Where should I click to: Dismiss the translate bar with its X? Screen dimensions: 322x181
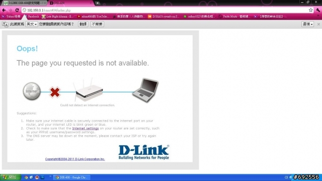(x=318, y=24)
